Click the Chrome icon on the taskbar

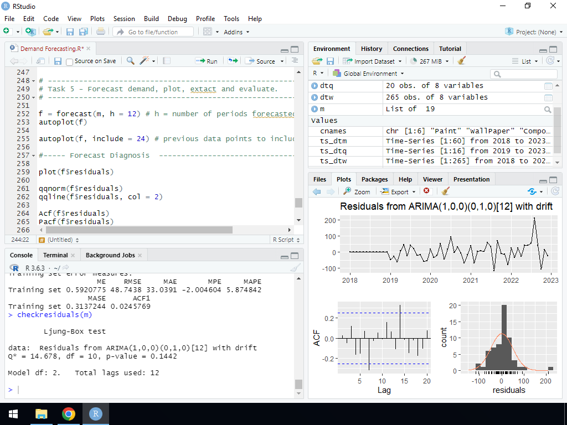click(x=69, y=413)
